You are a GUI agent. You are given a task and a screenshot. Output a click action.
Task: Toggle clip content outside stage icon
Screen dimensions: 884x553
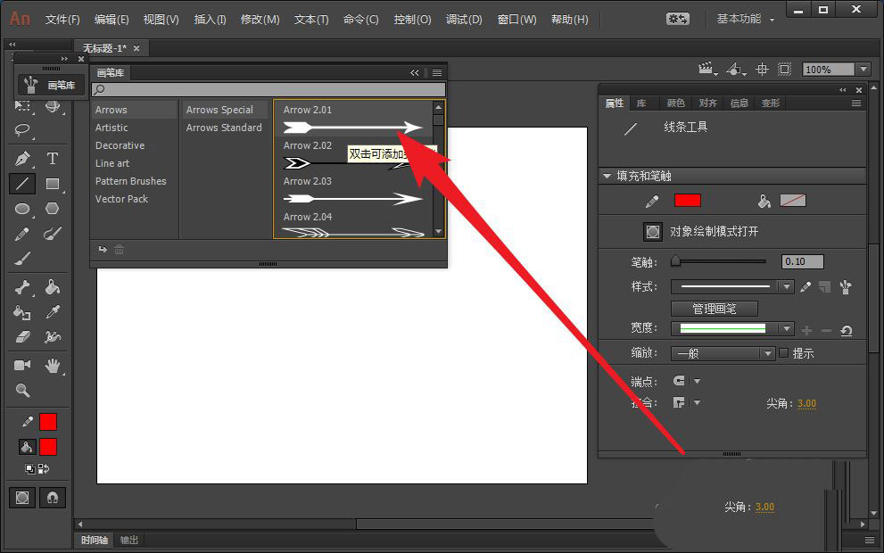[x=784, y=70]
